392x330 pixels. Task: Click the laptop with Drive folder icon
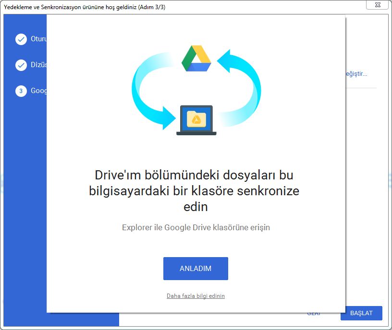click(196, 120)
